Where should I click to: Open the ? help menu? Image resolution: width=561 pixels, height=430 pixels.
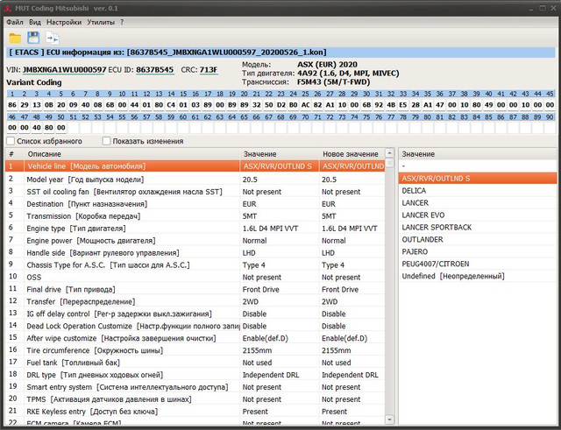pyautogui.click(x=121, y=21)
